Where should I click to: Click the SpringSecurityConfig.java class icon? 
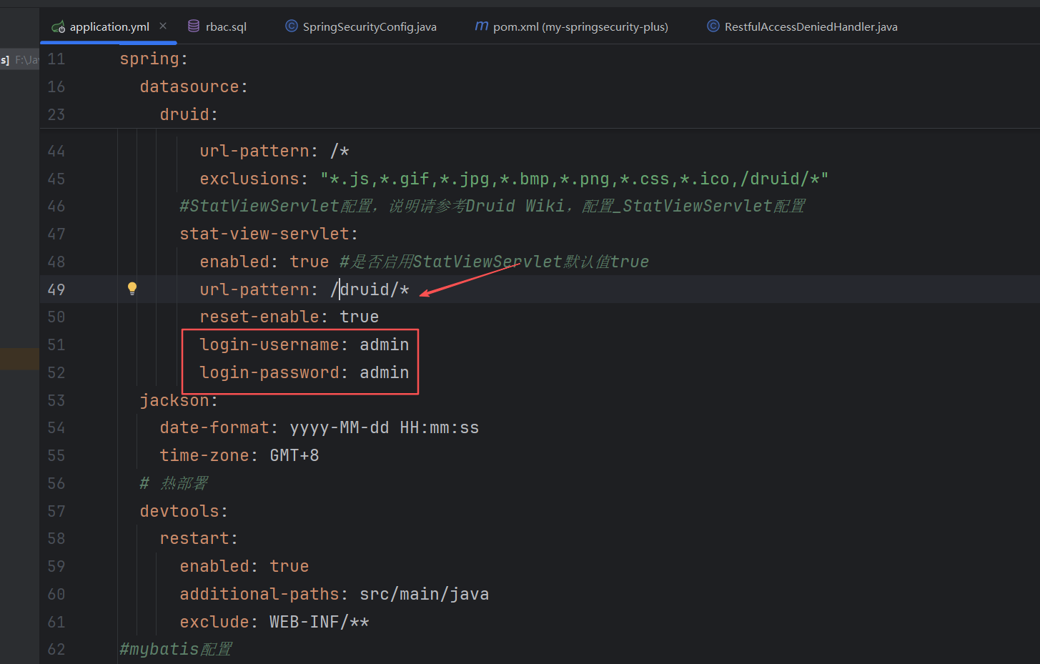pos(291,26)
